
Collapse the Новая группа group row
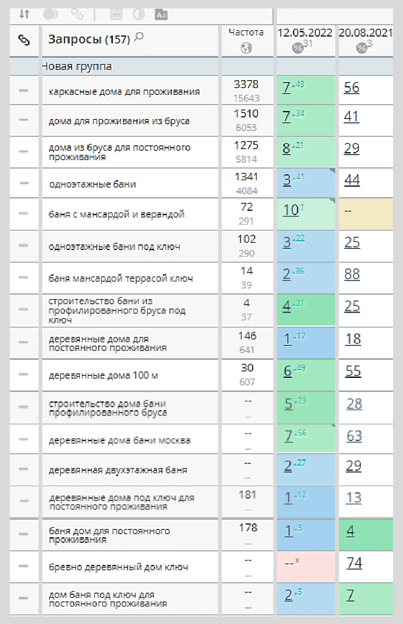77,66
